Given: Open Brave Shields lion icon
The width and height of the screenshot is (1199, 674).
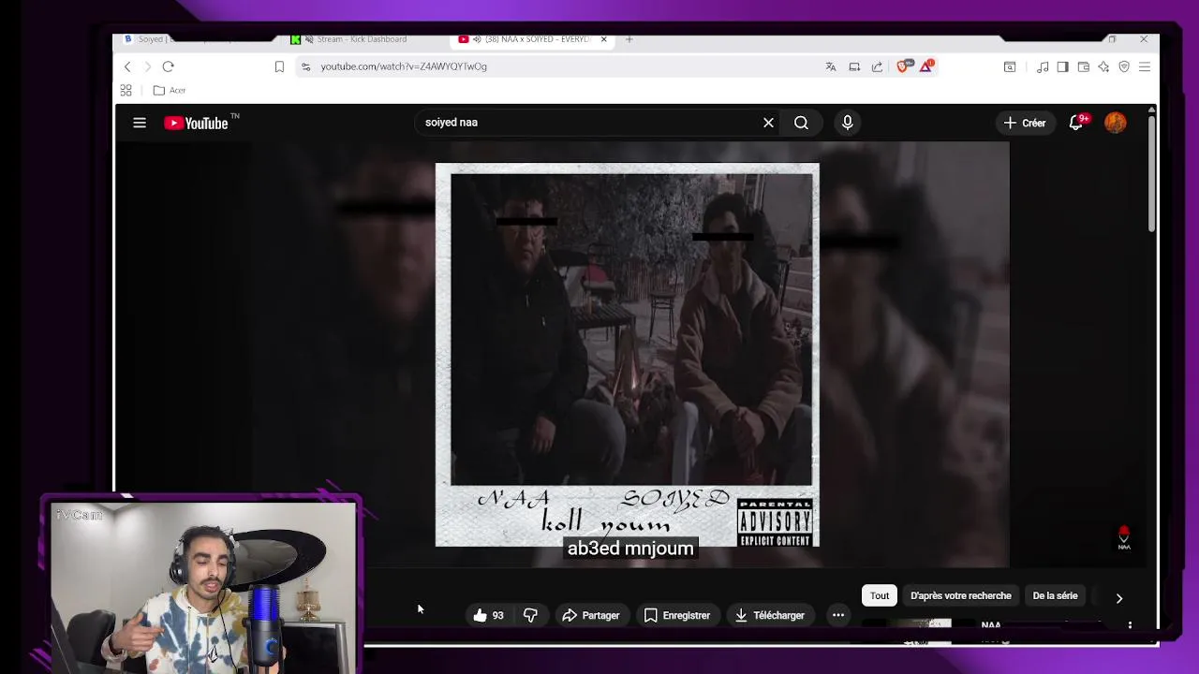Looking at the screenshot, I should pyautogui.click(x=903, y=66).
